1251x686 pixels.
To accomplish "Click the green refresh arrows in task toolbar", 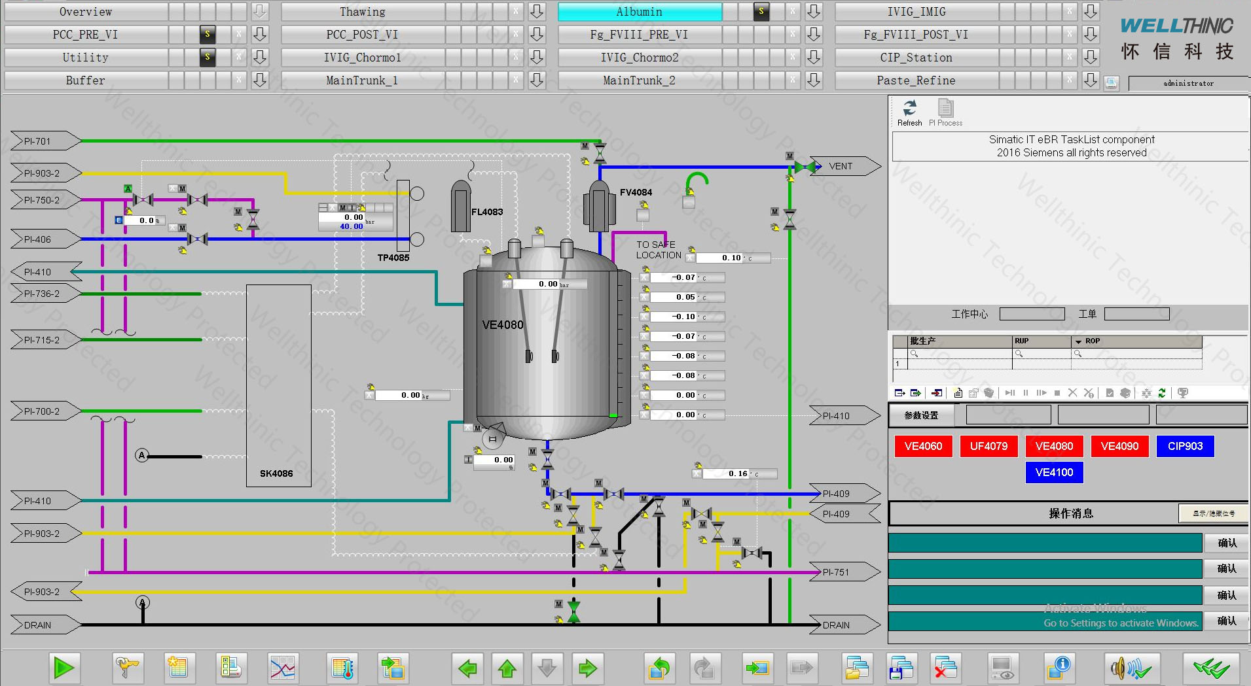I will pyautogui.click(x=1162, y=393).
